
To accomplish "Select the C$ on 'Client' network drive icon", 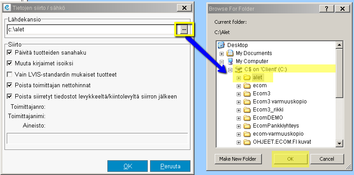I will 239,69.
